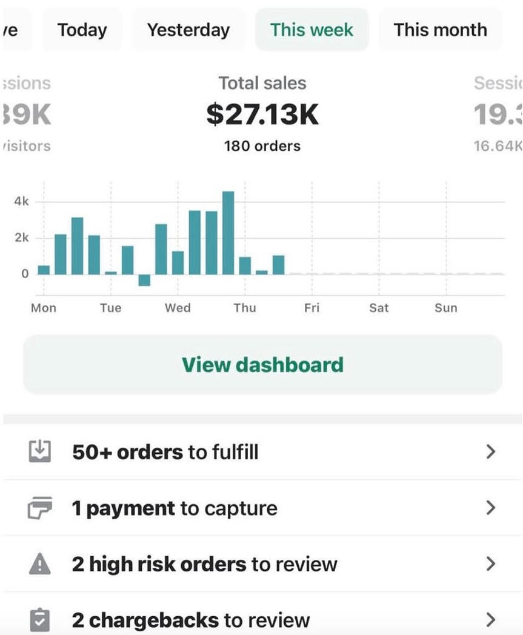Tap the high risk warning triangle icon
This screenshot has height=635, width=523.
pos(40,564)
